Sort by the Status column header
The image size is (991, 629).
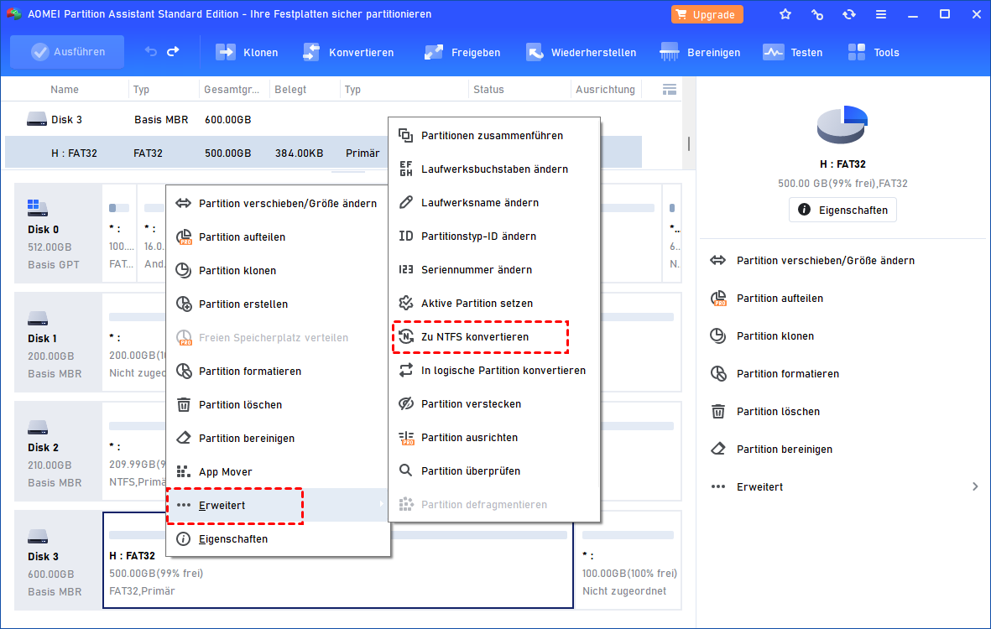point(489,89)
